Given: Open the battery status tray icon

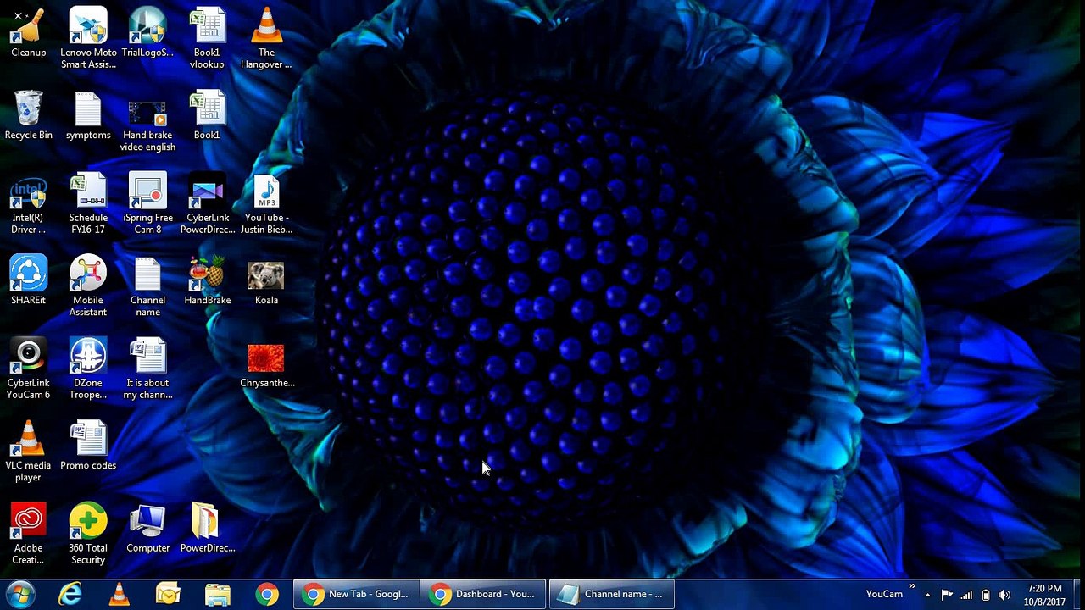Looking at the screenshot, I should pyautogui.click(x=986, y=595).
